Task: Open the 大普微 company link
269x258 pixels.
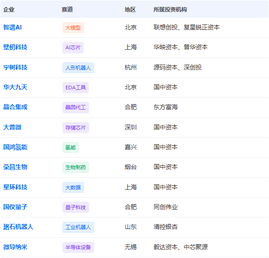Action: pyautogui.click(x=12, y=127)
